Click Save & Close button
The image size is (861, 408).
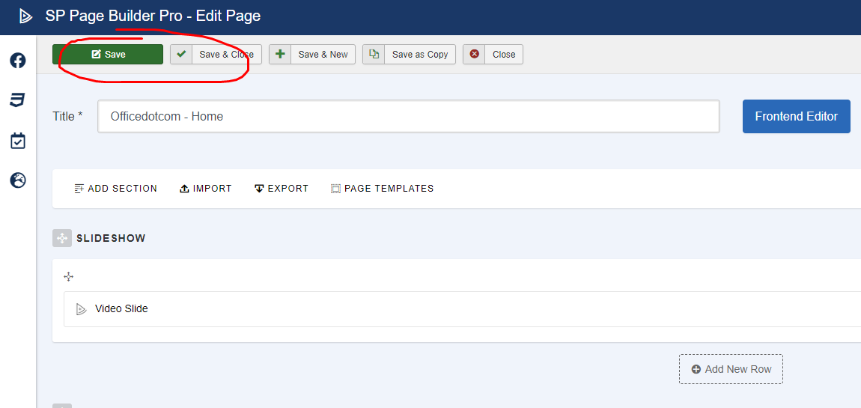point(216,55)
